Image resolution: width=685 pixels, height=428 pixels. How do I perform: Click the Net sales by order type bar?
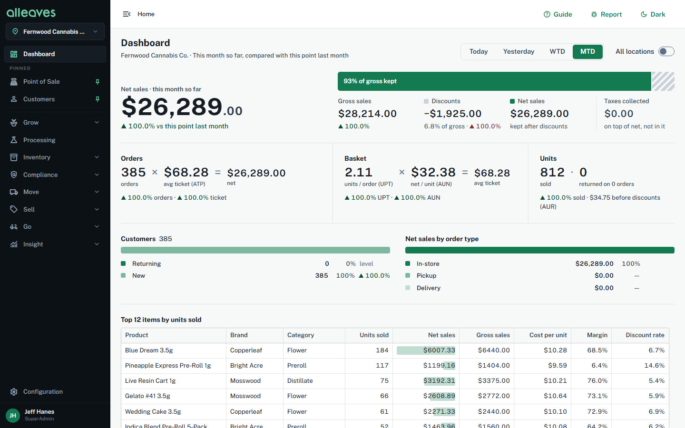click(540, 250)
